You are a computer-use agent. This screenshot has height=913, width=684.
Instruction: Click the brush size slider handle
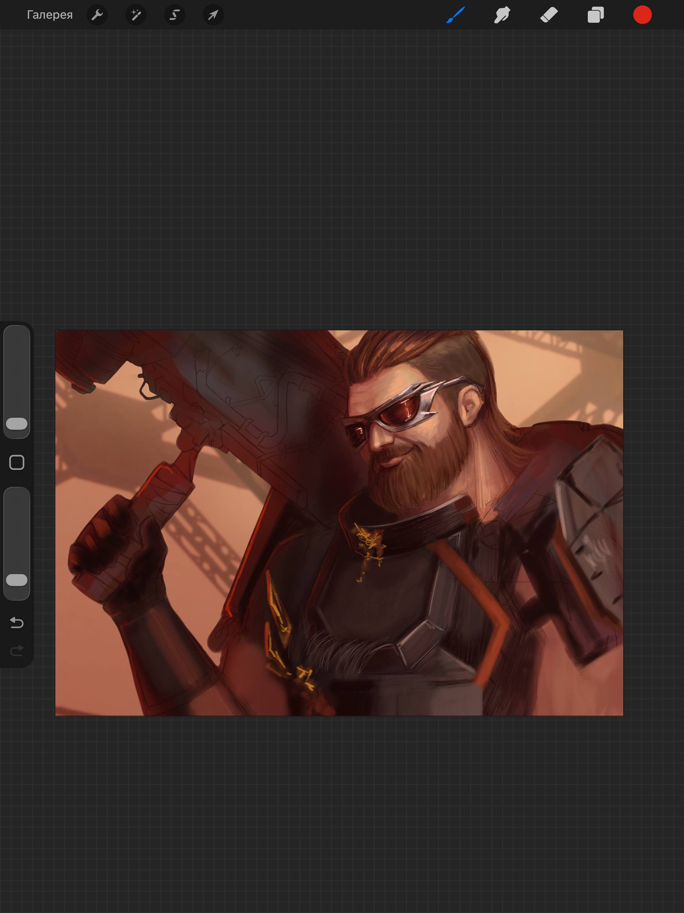pos(17,423)
